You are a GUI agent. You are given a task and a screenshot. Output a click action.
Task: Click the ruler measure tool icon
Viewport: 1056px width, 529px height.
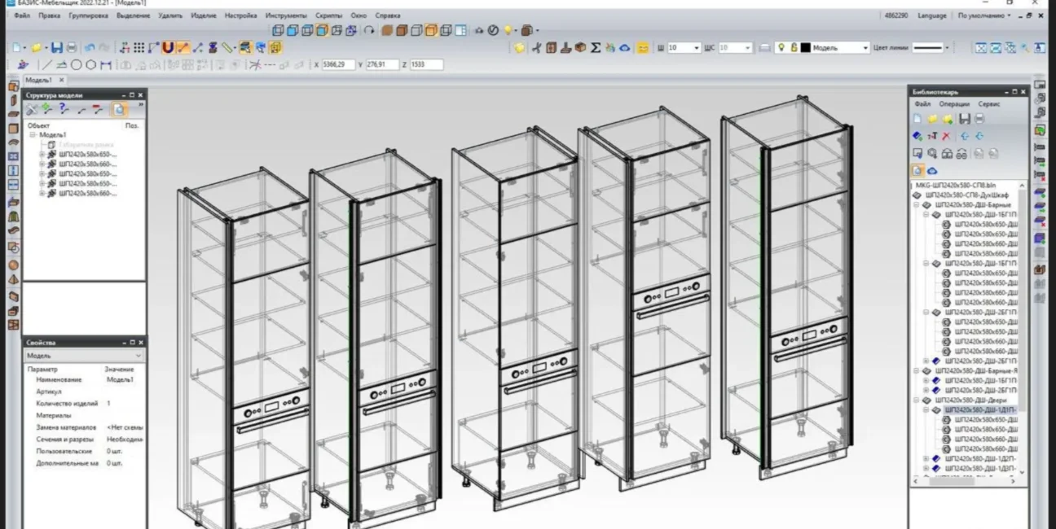pyautogui.click(x=227, y=48)
